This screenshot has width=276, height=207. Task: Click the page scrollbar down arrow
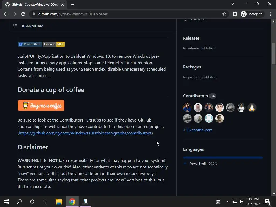pyautogui.click(x=274, y=194)
